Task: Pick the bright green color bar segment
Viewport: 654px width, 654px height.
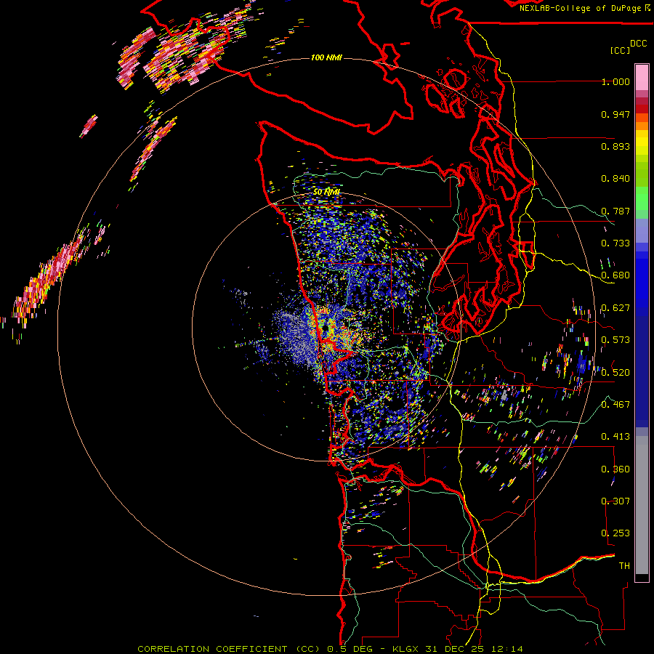Action: pos(642,198)
